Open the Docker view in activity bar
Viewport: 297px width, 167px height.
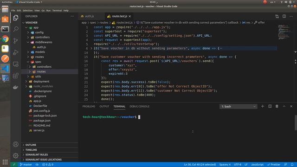16,87
